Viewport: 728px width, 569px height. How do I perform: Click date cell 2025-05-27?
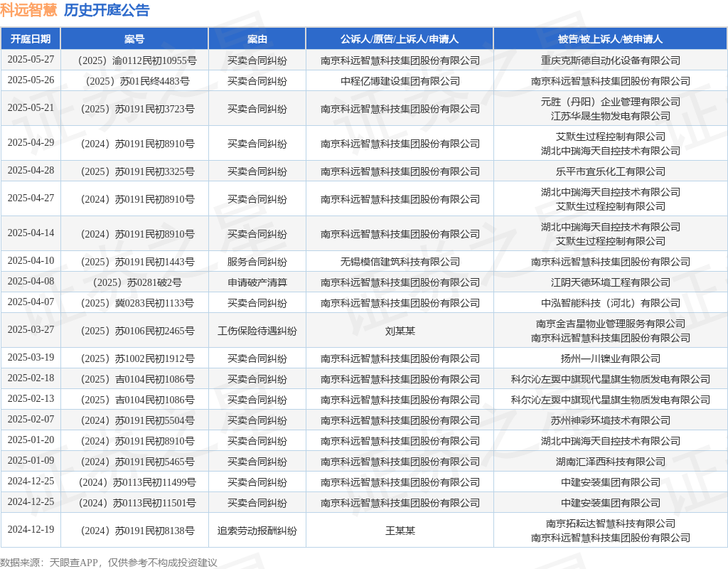click(31, 60)
